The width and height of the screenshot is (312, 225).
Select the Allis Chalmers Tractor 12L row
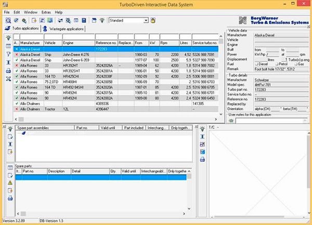point(116,109)
